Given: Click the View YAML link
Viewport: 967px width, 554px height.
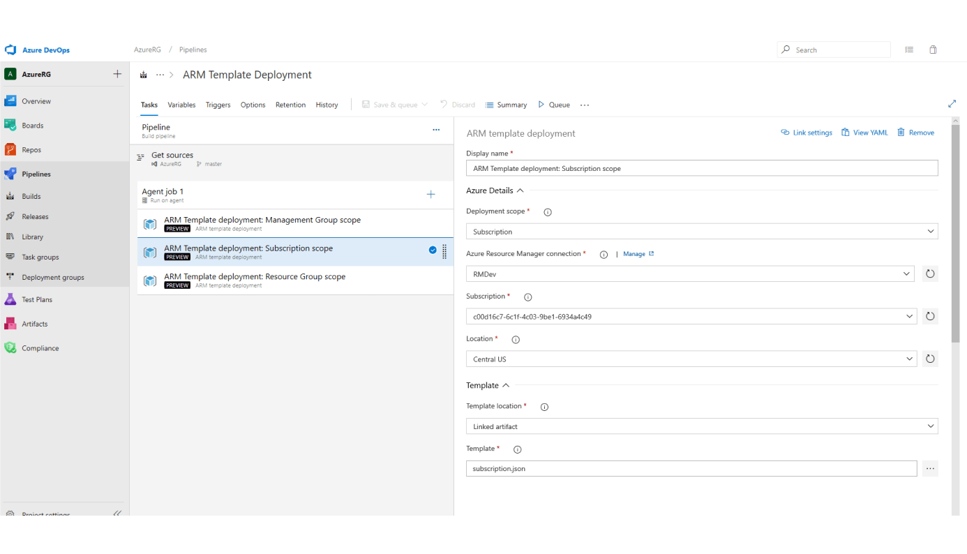Looking at the screenshot, I should [x=864, y=133].
